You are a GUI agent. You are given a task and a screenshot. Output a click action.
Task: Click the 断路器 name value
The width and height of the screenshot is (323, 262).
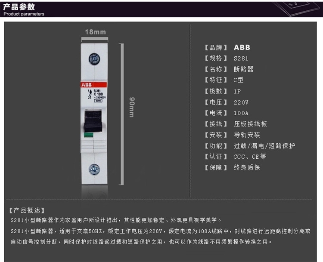[x=243, y=69]
